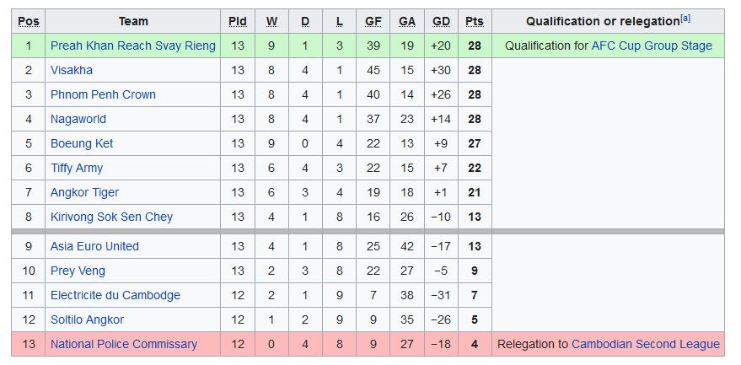Open the National Police Commissary link
The image size is (741, 365).
coord(124,344)
